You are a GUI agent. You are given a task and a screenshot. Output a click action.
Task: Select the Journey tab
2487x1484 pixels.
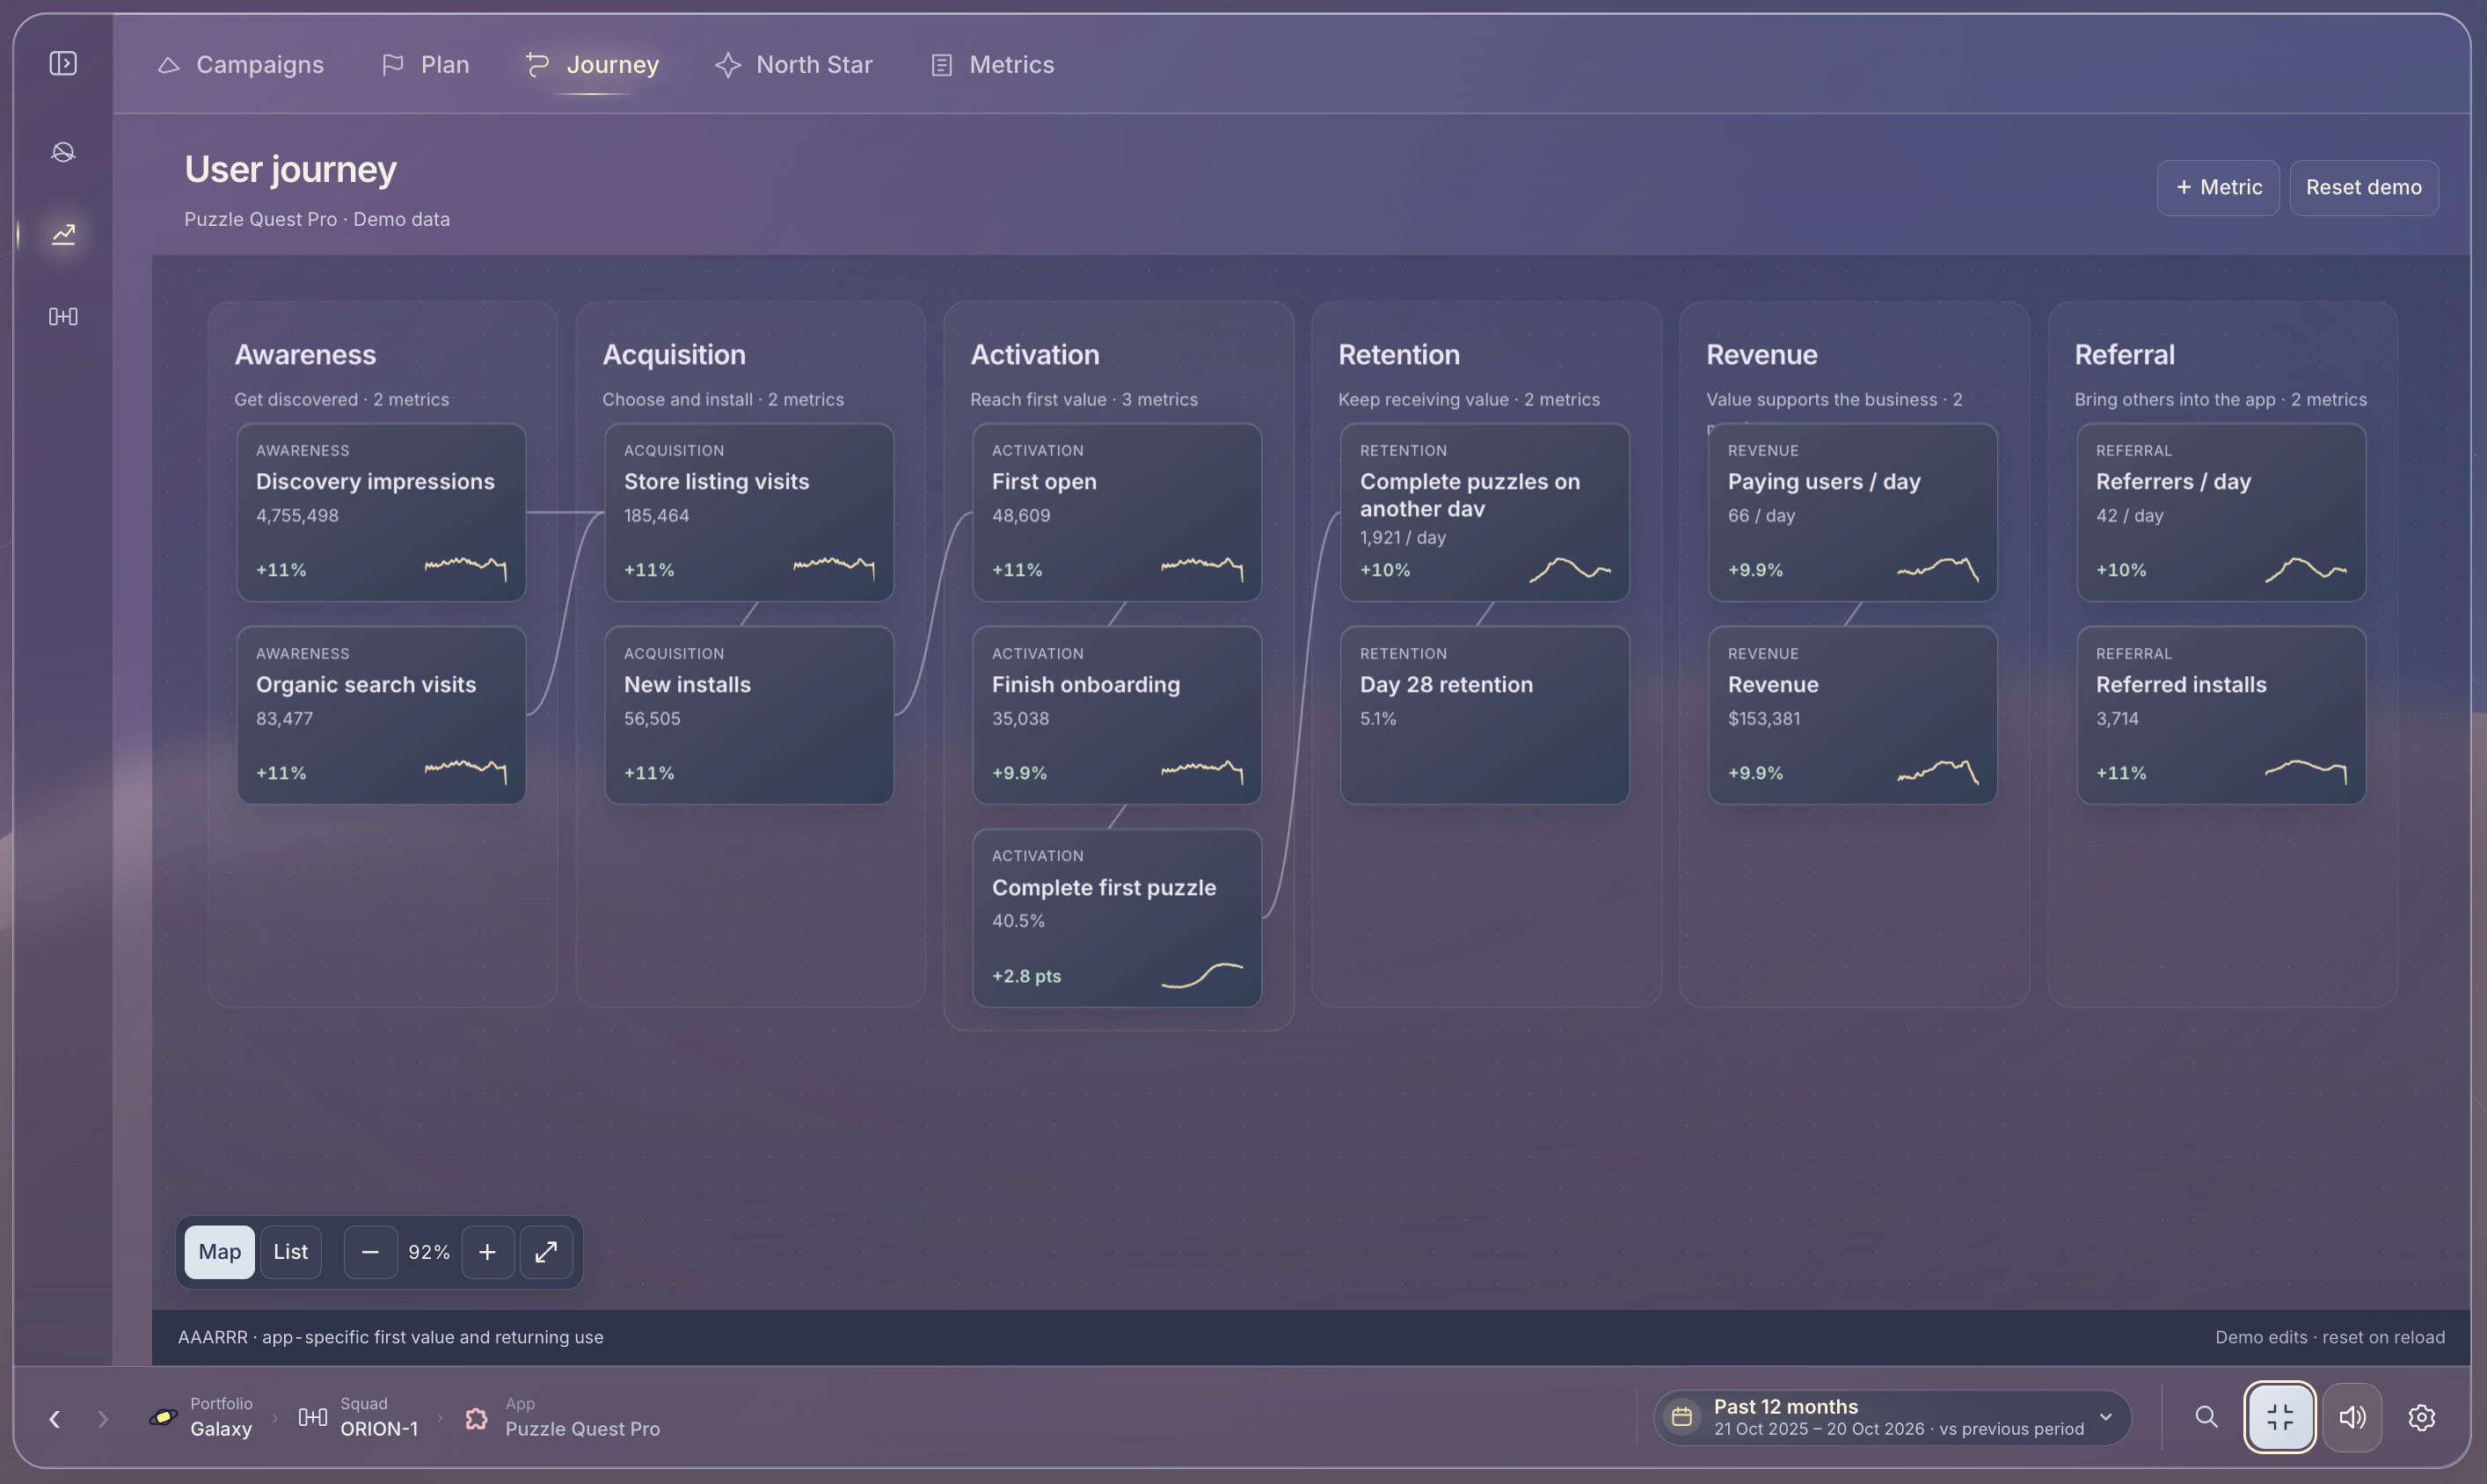click(592, 65)
